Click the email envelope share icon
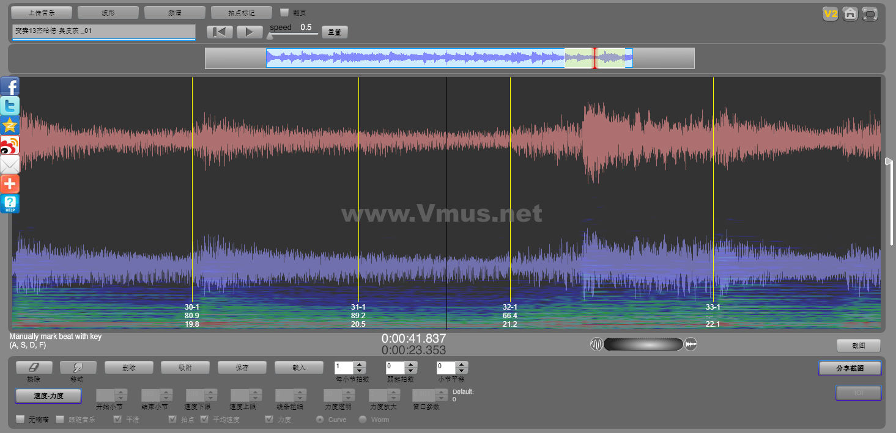Viewport: 896px width, 433px height. pyautogui.click(x=10, y=164)
